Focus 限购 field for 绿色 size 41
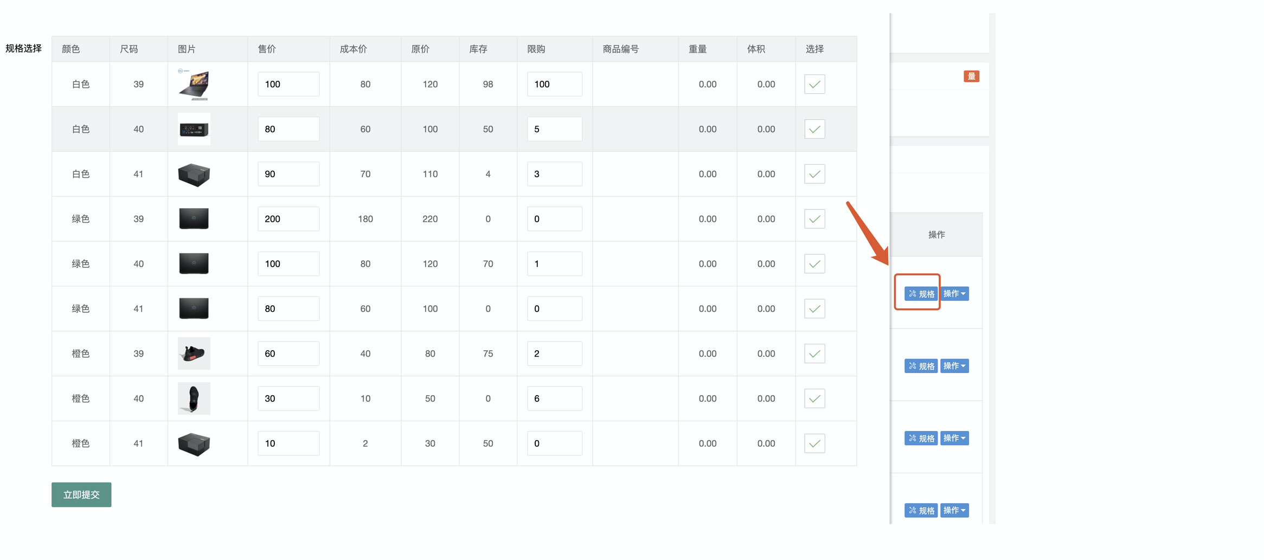1264x560 pixels. [554, 309]
